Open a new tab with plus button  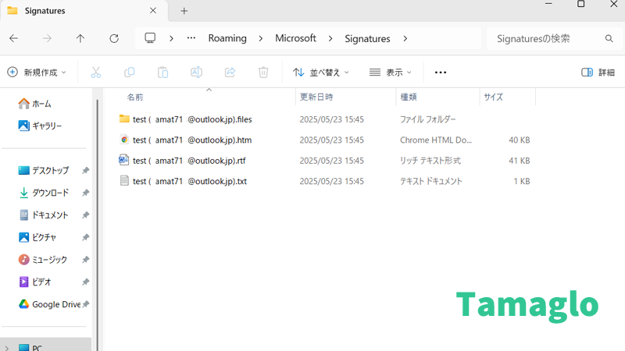184,11
